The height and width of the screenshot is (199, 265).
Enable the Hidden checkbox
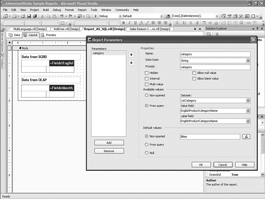[x=146, y=73]
